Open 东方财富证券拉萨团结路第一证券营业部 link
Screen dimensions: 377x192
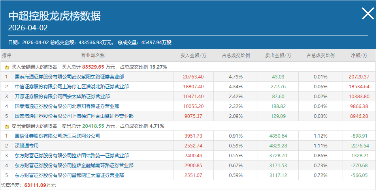pos(72,155)
